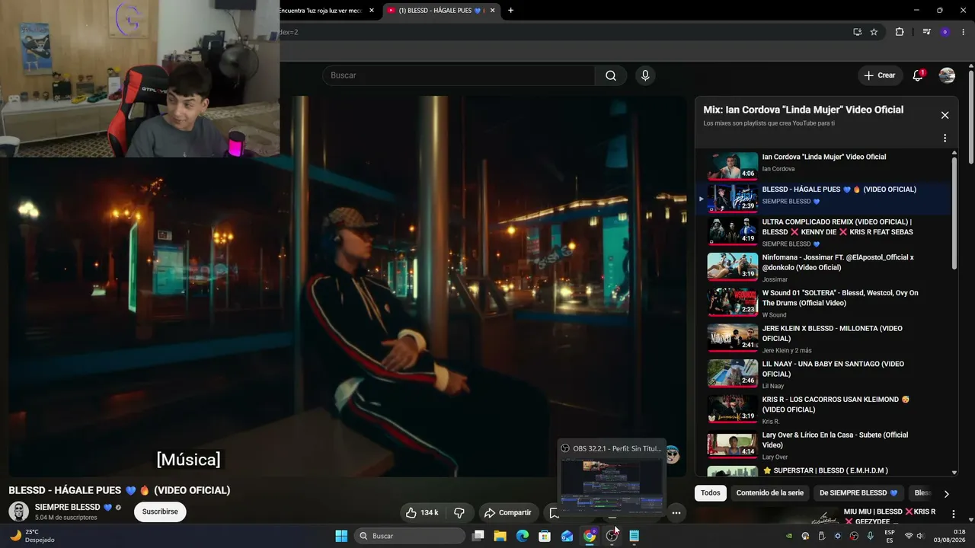Play W Sound 01 SOLTERA thumbnail
Screen dimensions: 975x548
click(733, 302)
